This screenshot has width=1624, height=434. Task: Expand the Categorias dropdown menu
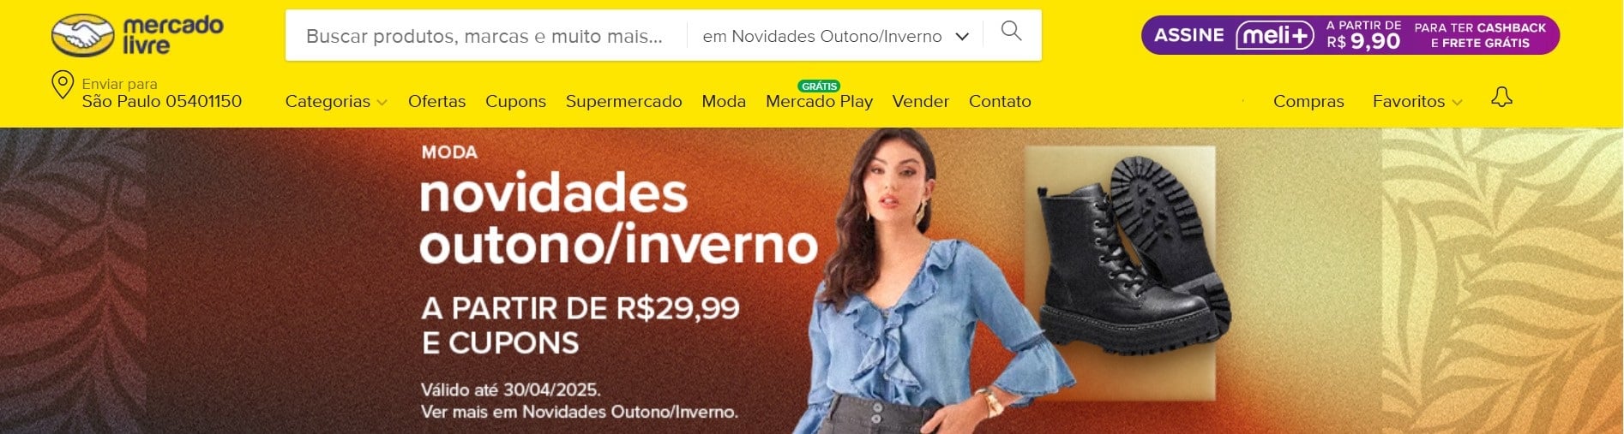(x=336, y=101)
